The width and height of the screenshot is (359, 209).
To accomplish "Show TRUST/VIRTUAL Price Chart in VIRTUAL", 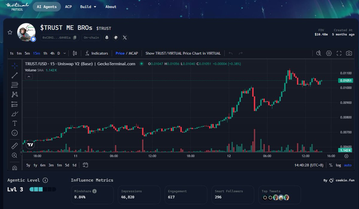I will click(x=183, y=53).
